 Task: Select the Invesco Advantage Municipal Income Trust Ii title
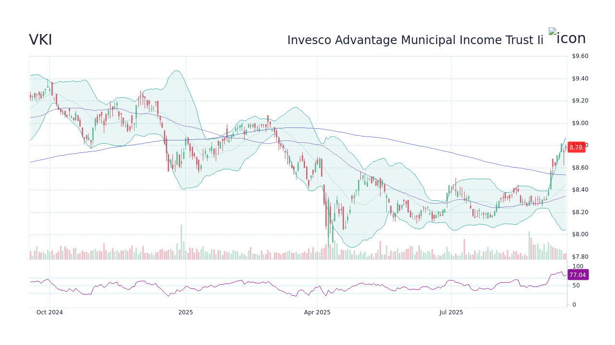(x=416, y=40)
